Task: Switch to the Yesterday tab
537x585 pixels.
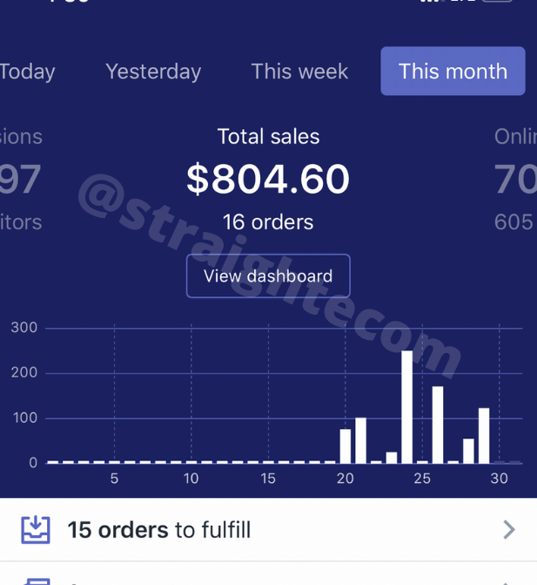Action: tap(153, 71)
